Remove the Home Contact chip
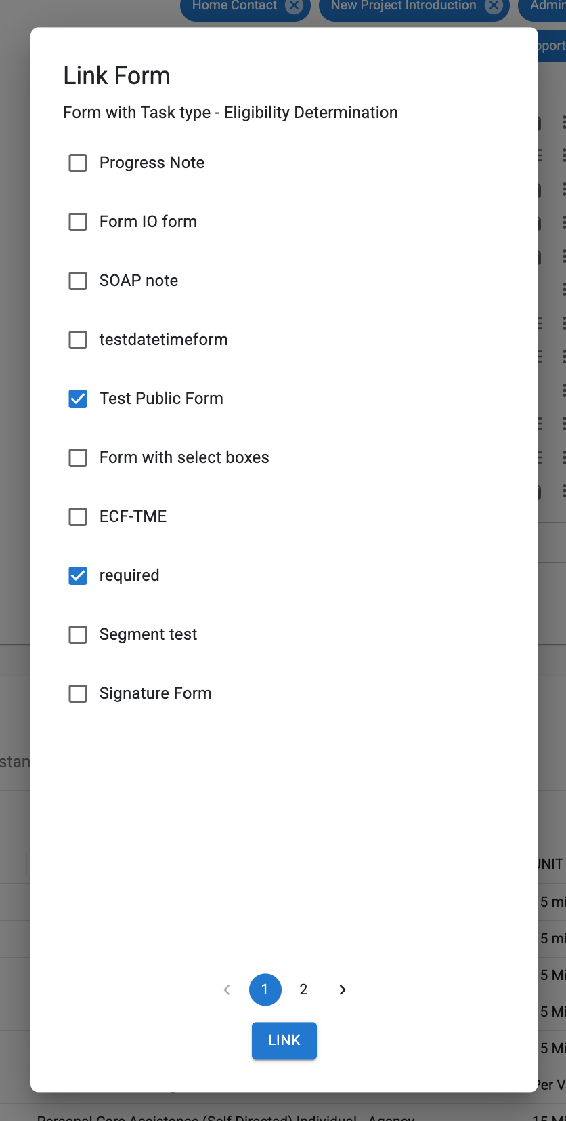Image resolution: width=566 pixels, height=1121 pixels. point(294,6)
